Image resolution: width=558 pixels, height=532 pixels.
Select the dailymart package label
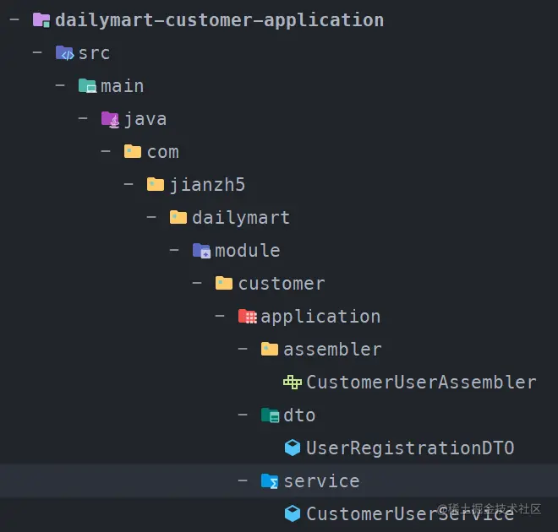point(241,218)
